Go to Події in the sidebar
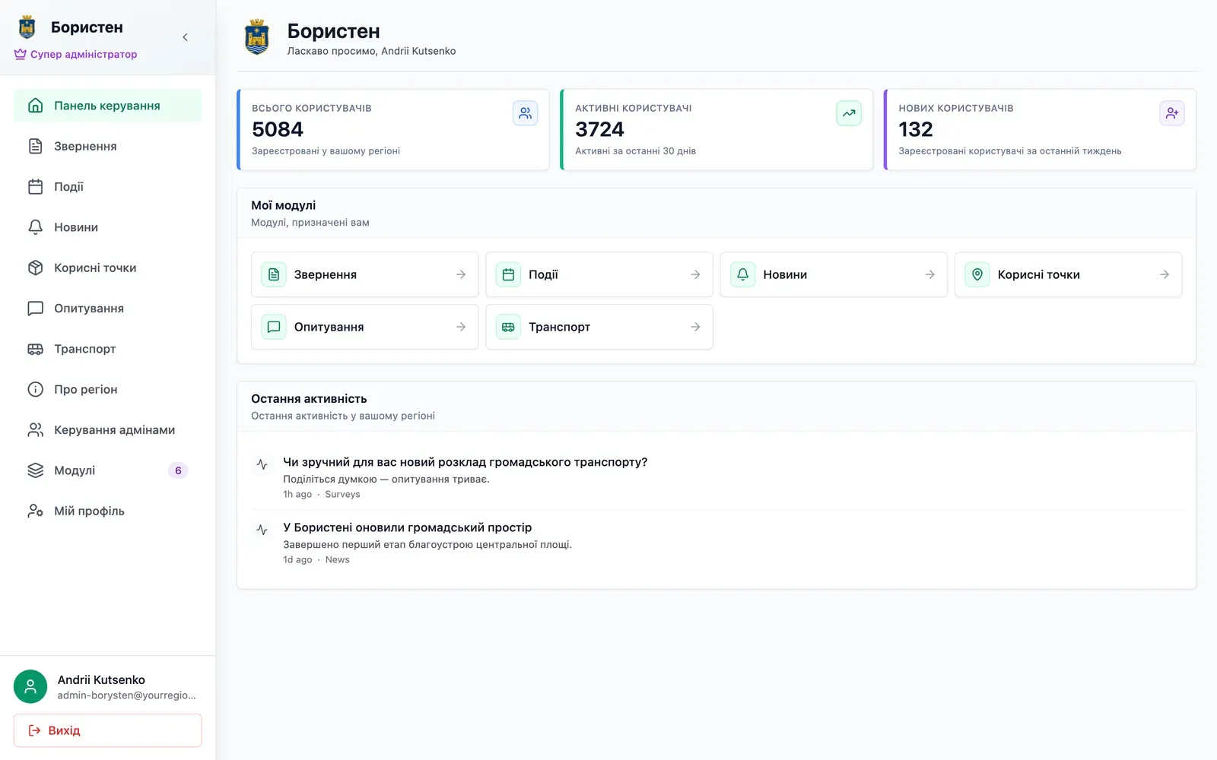This screenshot has height=760, width=1217. 108,187
